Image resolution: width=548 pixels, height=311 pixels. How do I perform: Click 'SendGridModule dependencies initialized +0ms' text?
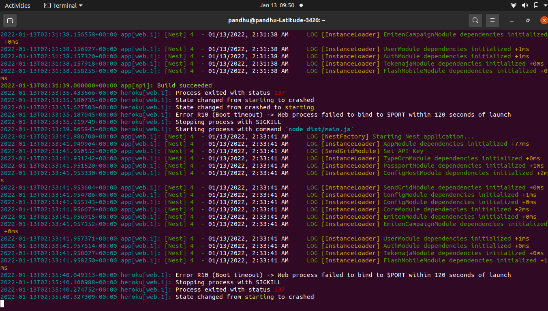click(463, 187)
